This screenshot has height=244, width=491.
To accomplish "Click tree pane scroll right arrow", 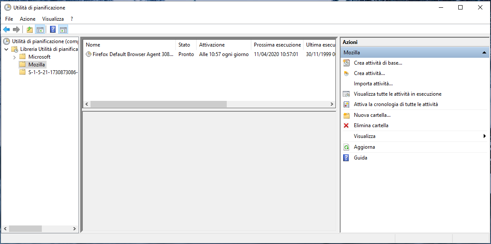I will tap(75, 228).
